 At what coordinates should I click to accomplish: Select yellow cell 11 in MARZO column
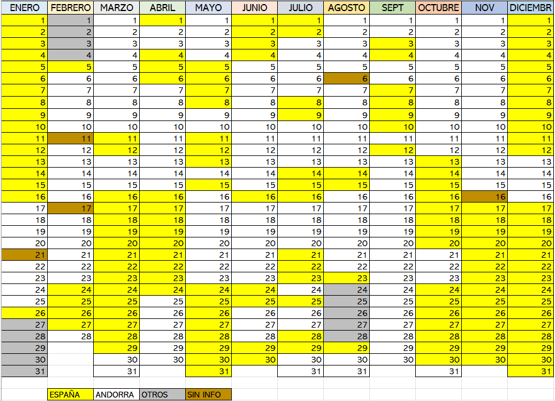[x=116, y=139]
